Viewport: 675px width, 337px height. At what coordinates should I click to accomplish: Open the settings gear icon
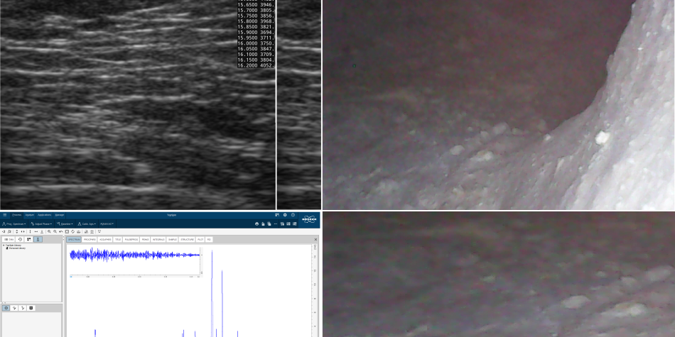(x=285, y=214)
